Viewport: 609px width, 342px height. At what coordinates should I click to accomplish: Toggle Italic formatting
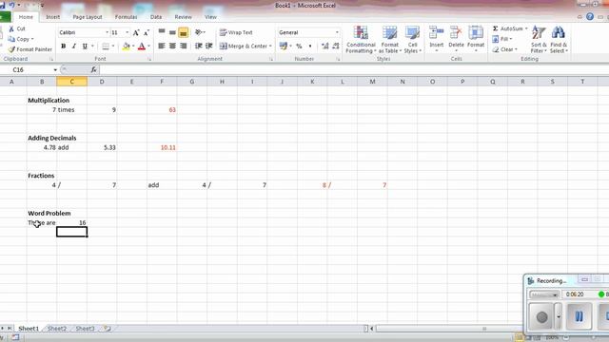click(x=74, y=47)
